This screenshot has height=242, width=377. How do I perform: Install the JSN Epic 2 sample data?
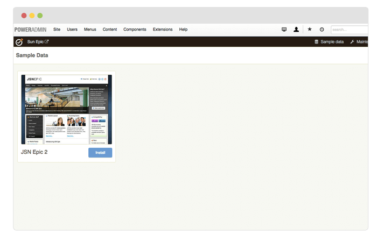click(x=100, y=153)
